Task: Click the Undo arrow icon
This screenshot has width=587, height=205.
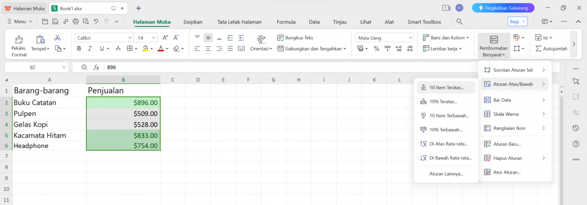Action: [x=96, y=21]
